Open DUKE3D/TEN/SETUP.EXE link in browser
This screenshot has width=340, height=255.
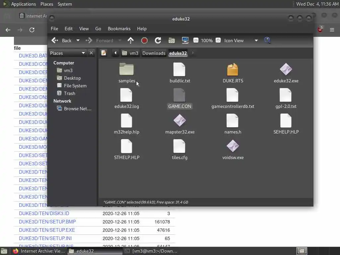click(x=47, y=230)
